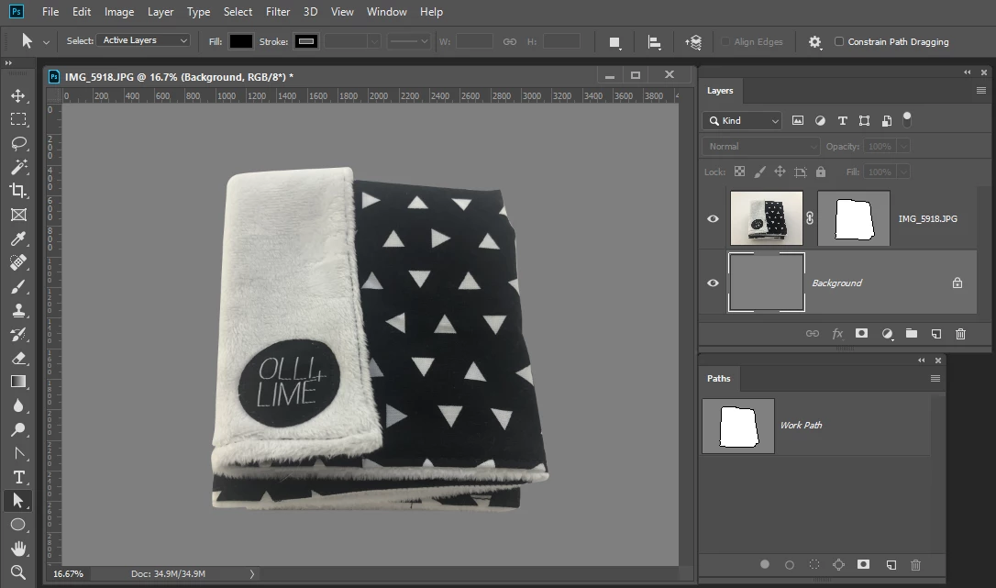Select the Brush tool

coord(18,287)
